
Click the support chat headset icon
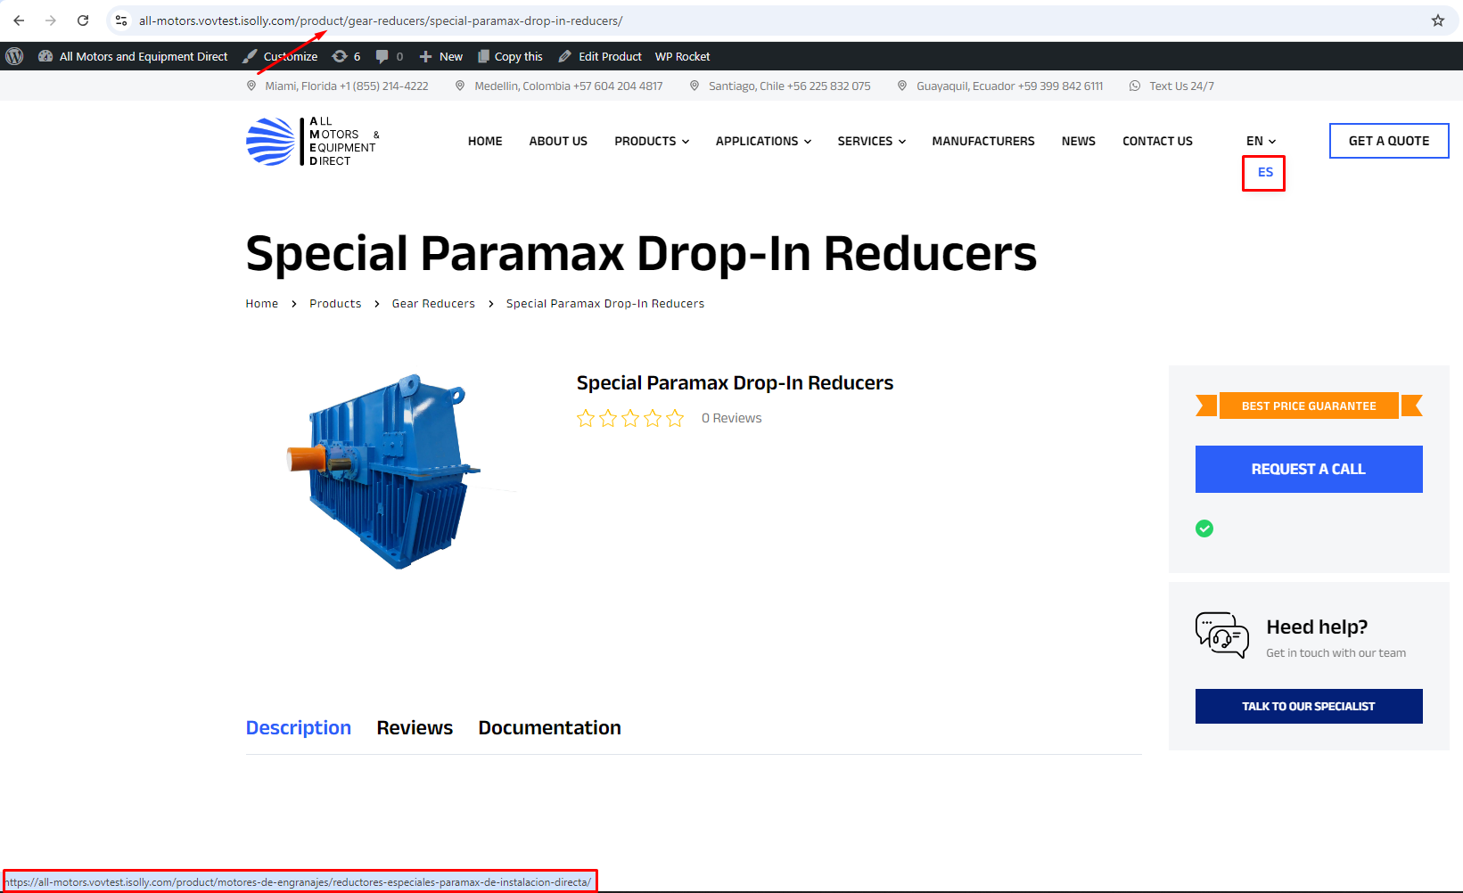coord(1222,635)
